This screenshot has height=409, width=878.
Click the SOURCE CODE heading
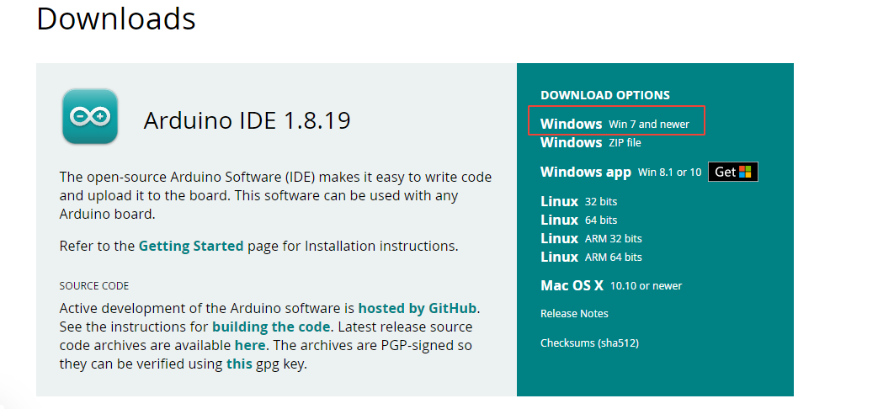coord(94,286)
